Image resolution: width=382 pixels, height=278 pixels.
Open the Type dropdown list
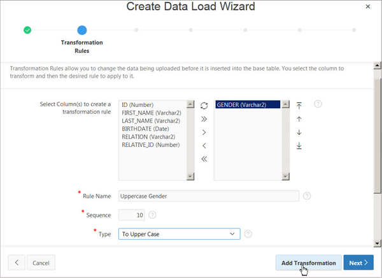[x=180, y=234]
